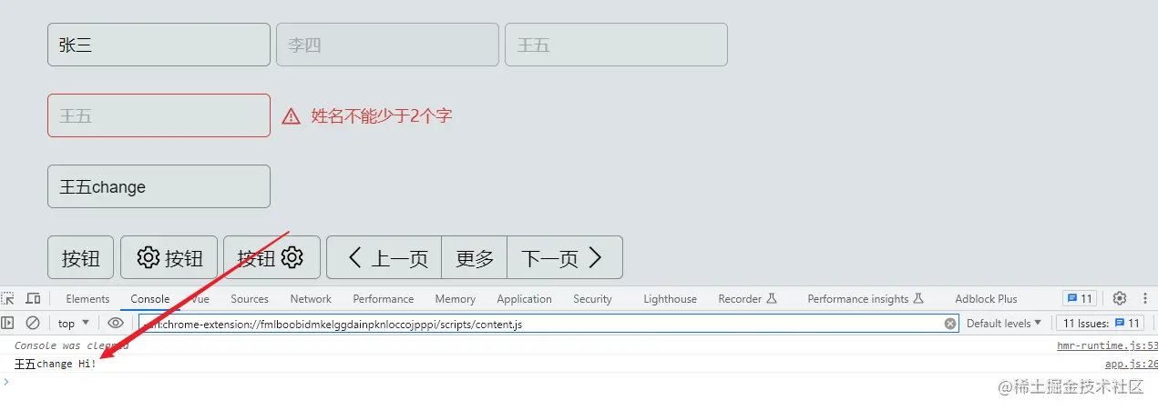Click the warning triangle error icon

(291, 115)
